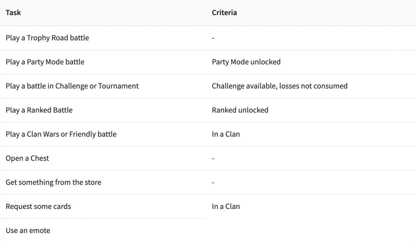
Task: Click the Task column header
Action: click(x=13, y=13)
